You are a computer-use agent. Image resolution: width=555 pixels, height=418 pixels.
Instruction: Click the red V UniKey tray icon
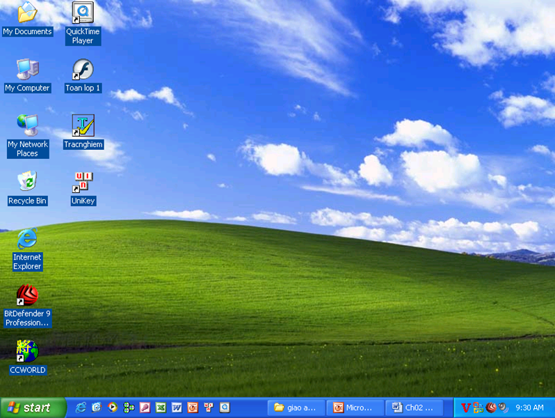coord(465,408)
